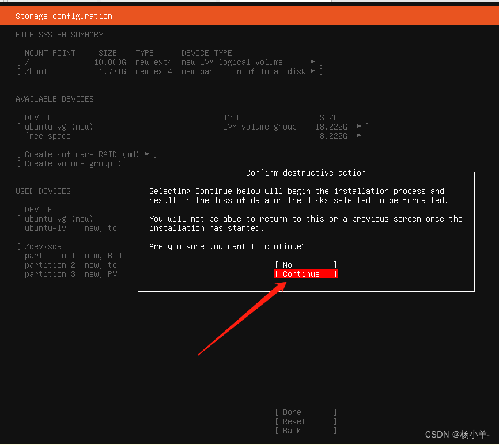This screenshot has height=445, width=499.
Task: Click the 'Are you sure you want to continue?' text
Action: [228, 246]
